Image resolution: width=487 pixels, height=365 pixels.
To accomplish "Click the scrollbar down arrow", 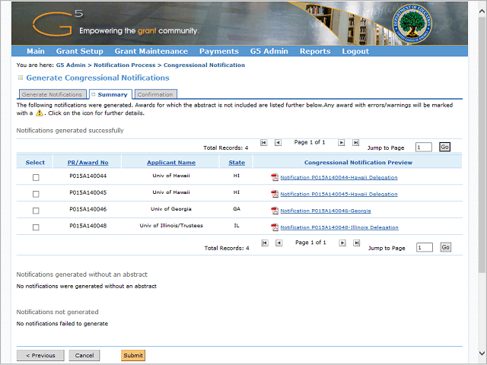I will pos(482,353).
